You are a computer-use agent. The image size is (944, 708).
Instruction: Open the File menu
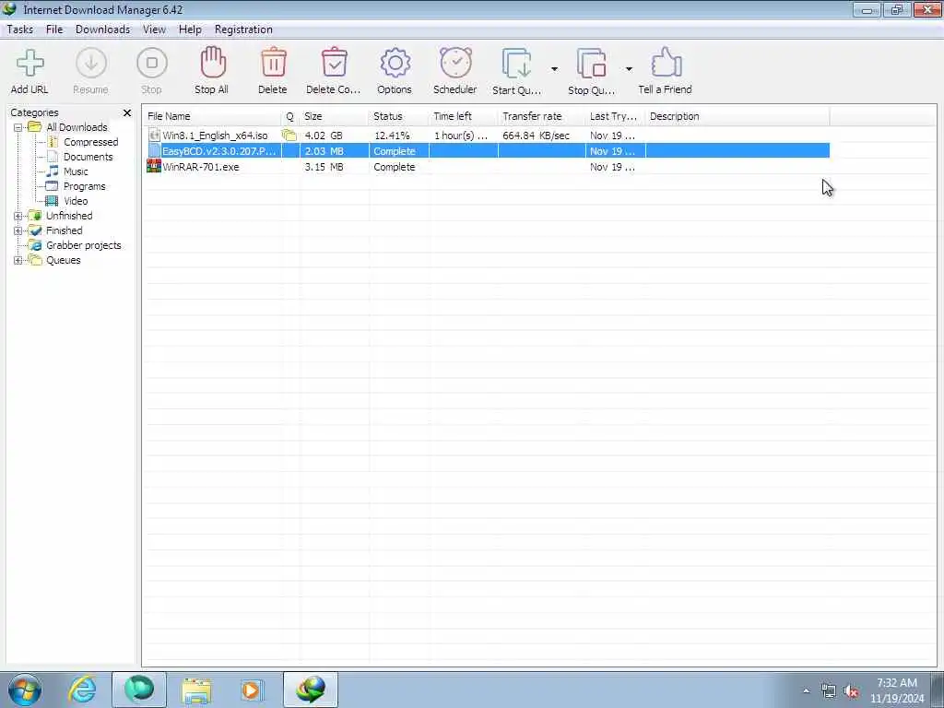coord(54,29)
